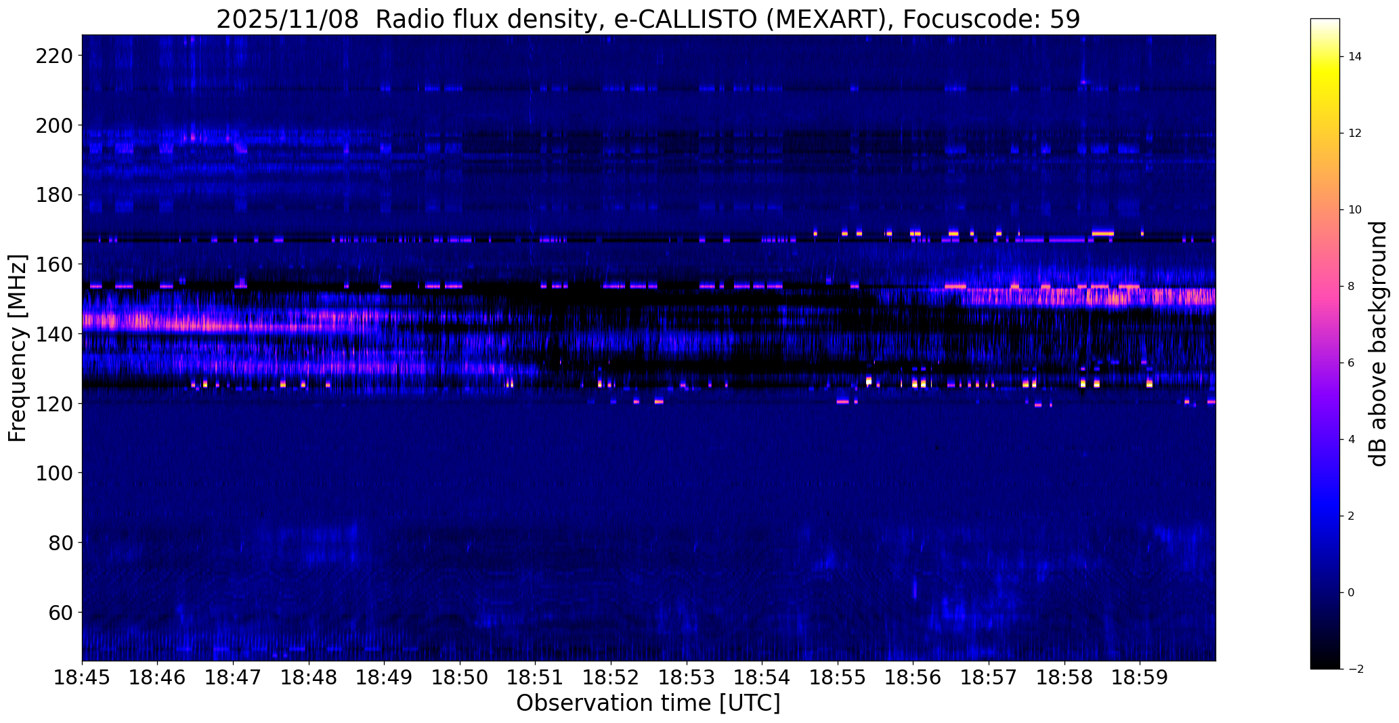This screenshot has width=1399, height=723.
Task: Click the colorbar tick value 0
Action: click(1352, 593)
